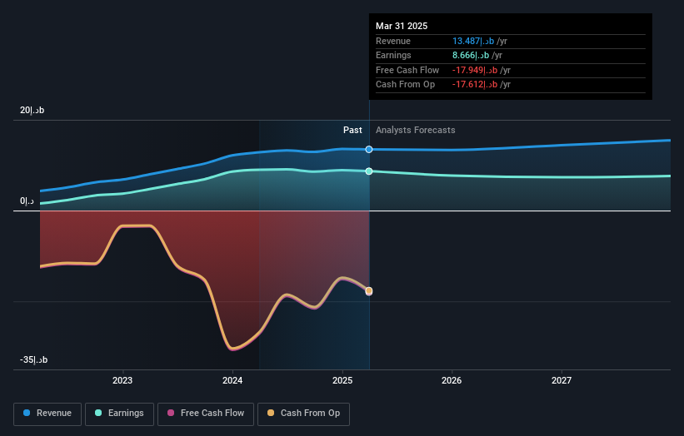The height and width of the screenshot is (436, 684).
Task: Click the 2026 x-axis label
Action: pos(452,380)
